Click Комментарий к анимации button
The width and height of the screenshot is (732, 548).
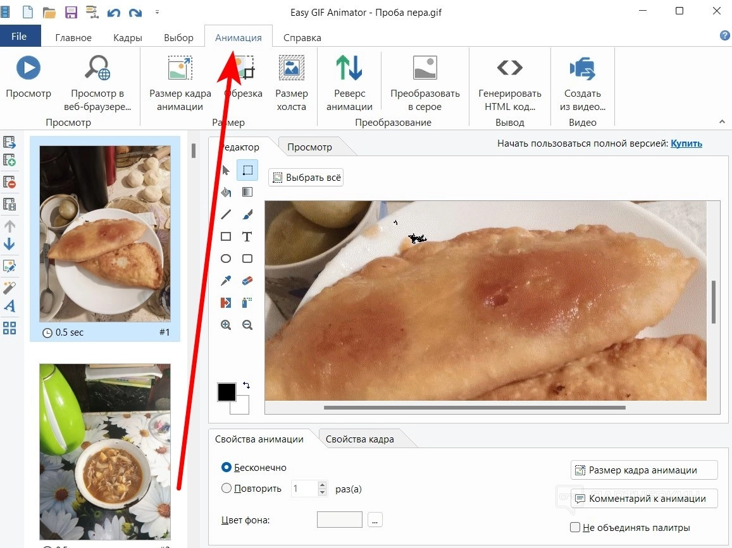pyautogui.click(x=644, y=499)
